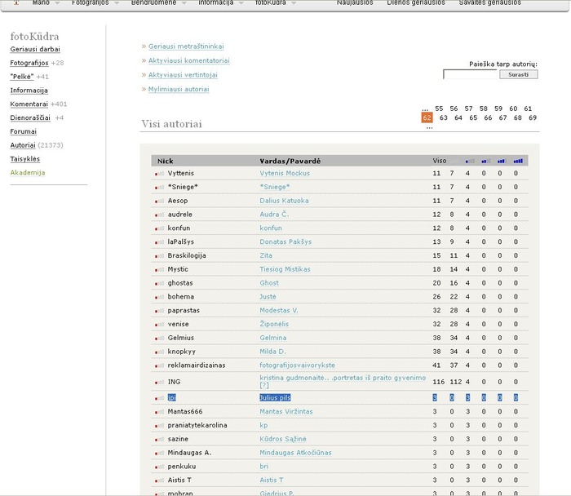
Task: Click the site logo icon in top-left corner
Action: pos(13,3)
